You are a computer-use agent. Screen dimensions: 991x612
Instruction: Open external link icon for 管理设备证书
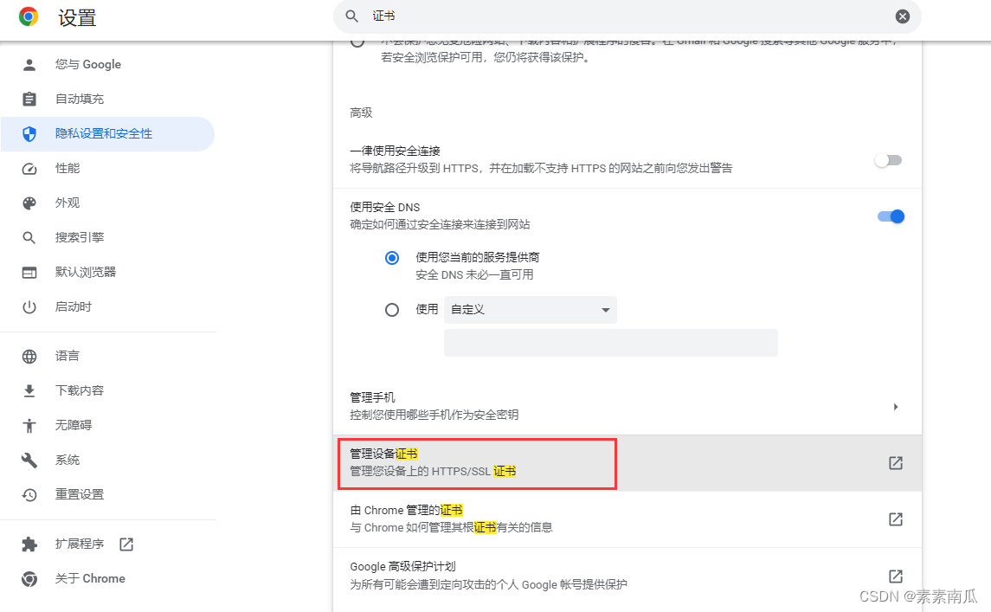896,463
